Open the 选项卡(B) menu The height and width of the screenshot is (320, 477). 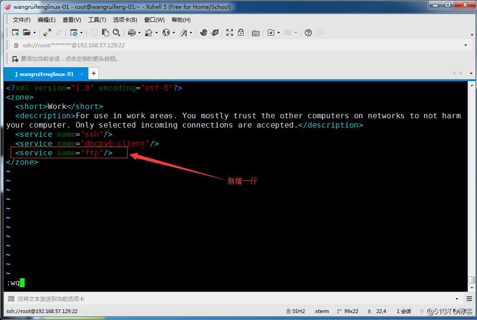click(125, 20)
